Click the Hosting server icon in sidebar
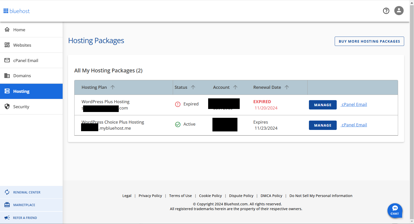The height and width of the screenshot is (224, 414). coord(7,91)
